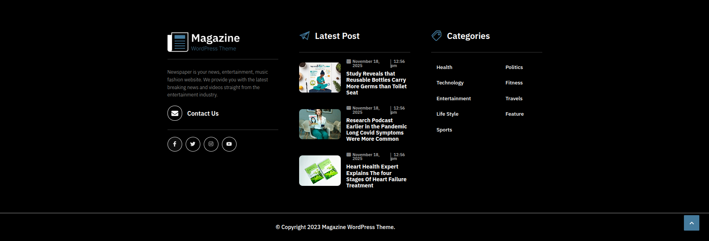Viewport: 709px width, 241px height.
Task: Click the Reusable Bottles post thumbnail
Action: (x=320, y=78)
